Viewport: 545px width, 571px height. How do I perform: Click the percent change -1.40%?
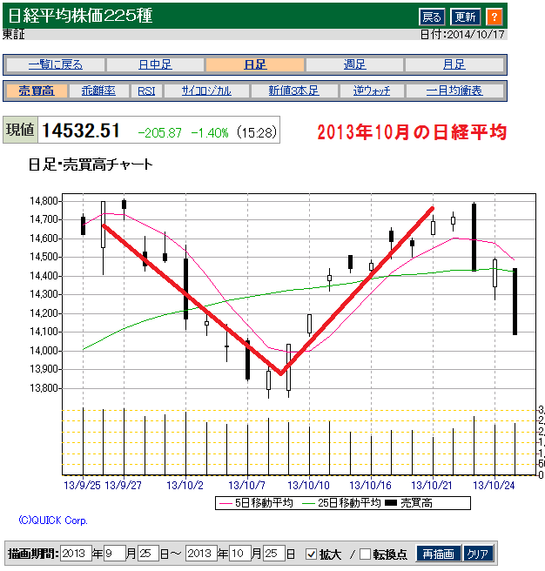pos(210,132)
